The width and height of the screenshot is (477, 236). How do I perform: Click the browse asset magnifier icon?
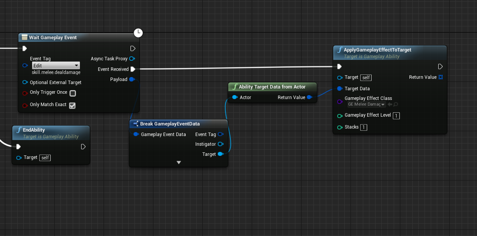pos(395,104)
